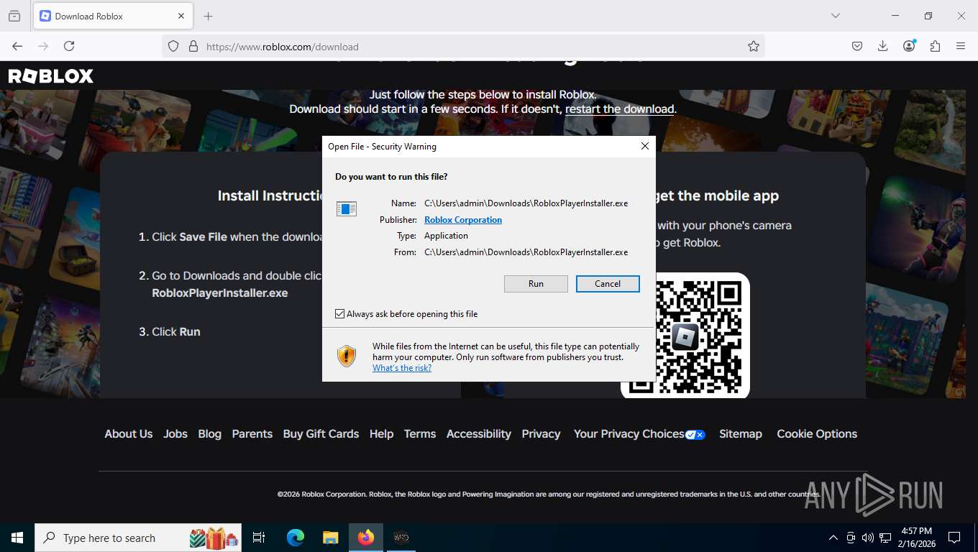Open the Blog footer link
This screenshot has width=978, height=552.
[210, 434]
